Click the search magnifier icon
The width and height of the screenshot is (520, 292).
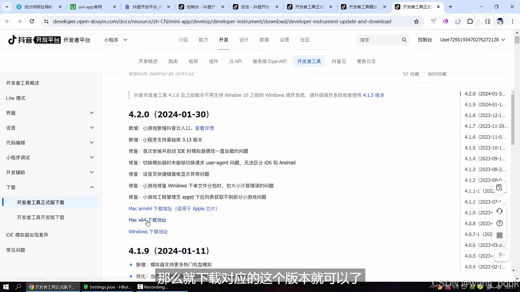404,40
